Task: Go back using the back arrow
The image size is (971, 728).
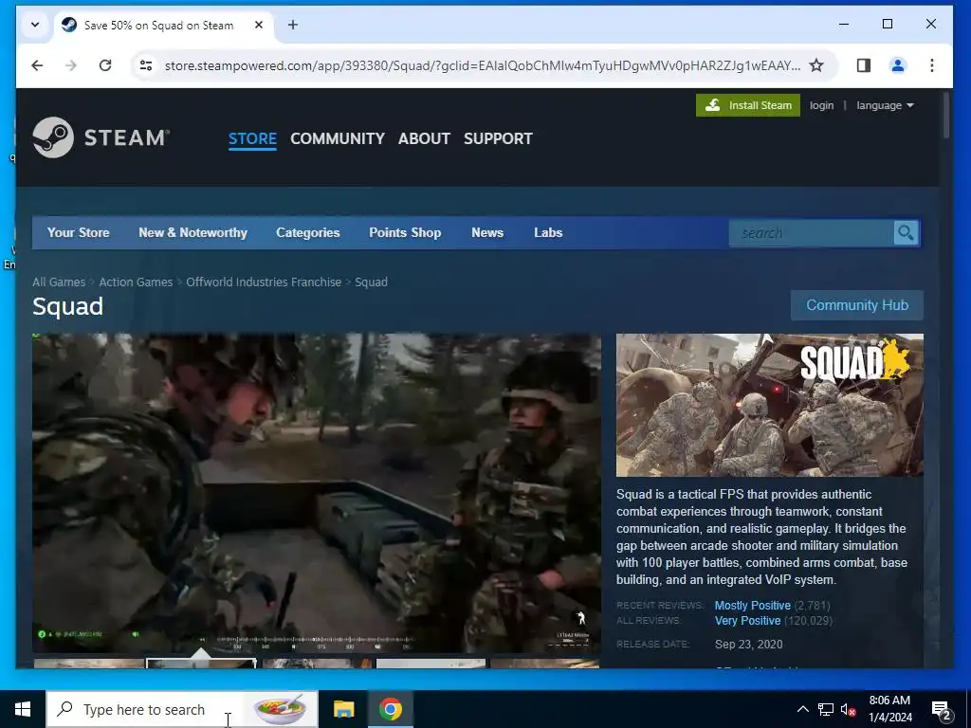Action: (x=37, y=65)
